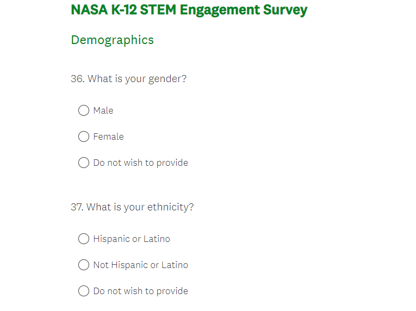Select the Female radio button
Viewport: 416px width, 311px height.
84,136
